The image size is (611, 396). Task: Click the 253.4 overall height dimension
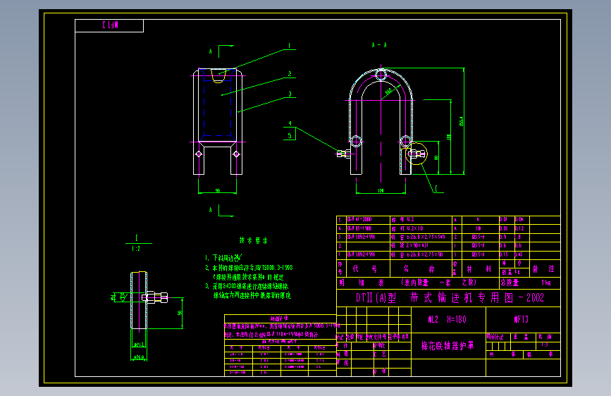(x=462, y=121)
